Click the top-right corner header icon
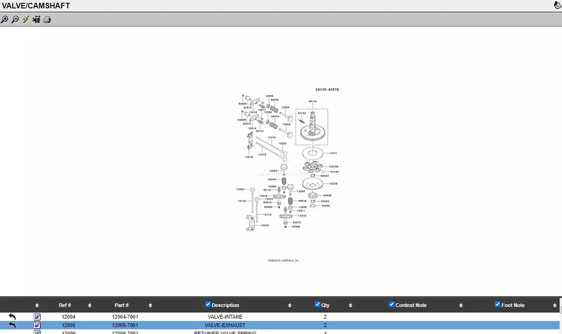 (557, 5)
